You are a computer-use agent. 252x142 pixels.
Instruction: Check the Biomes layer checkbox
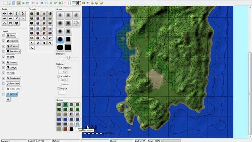pyautogui.click(x=4, y=94)
